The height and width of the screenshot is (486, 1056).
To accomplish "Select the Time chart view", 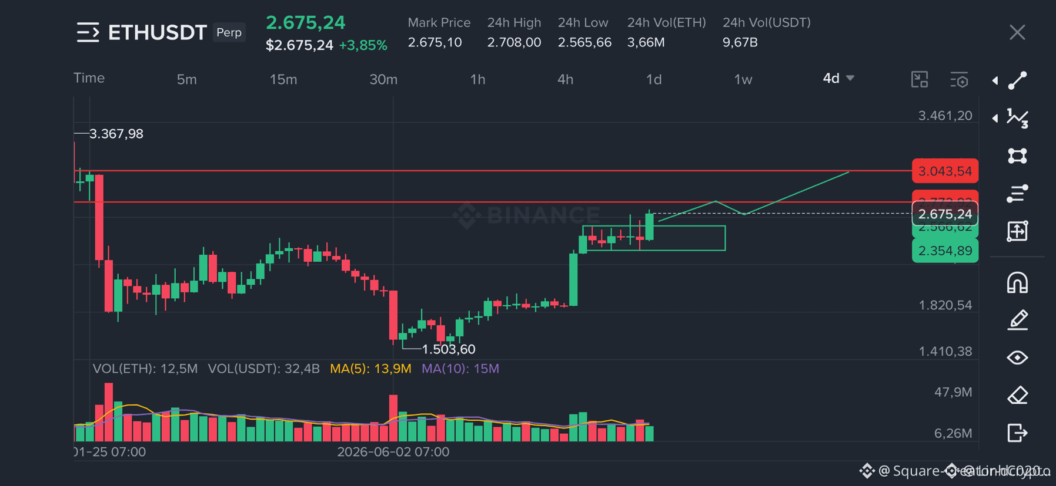I will tap(89, 78).
